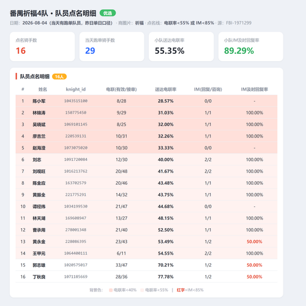Screen dimensions: 306x306
Task: Click the name 陈小军 in row 1
Action: [x=39, y=101]
